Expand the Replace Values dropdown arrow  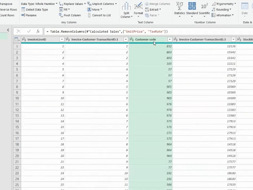[x=85, y=4]
